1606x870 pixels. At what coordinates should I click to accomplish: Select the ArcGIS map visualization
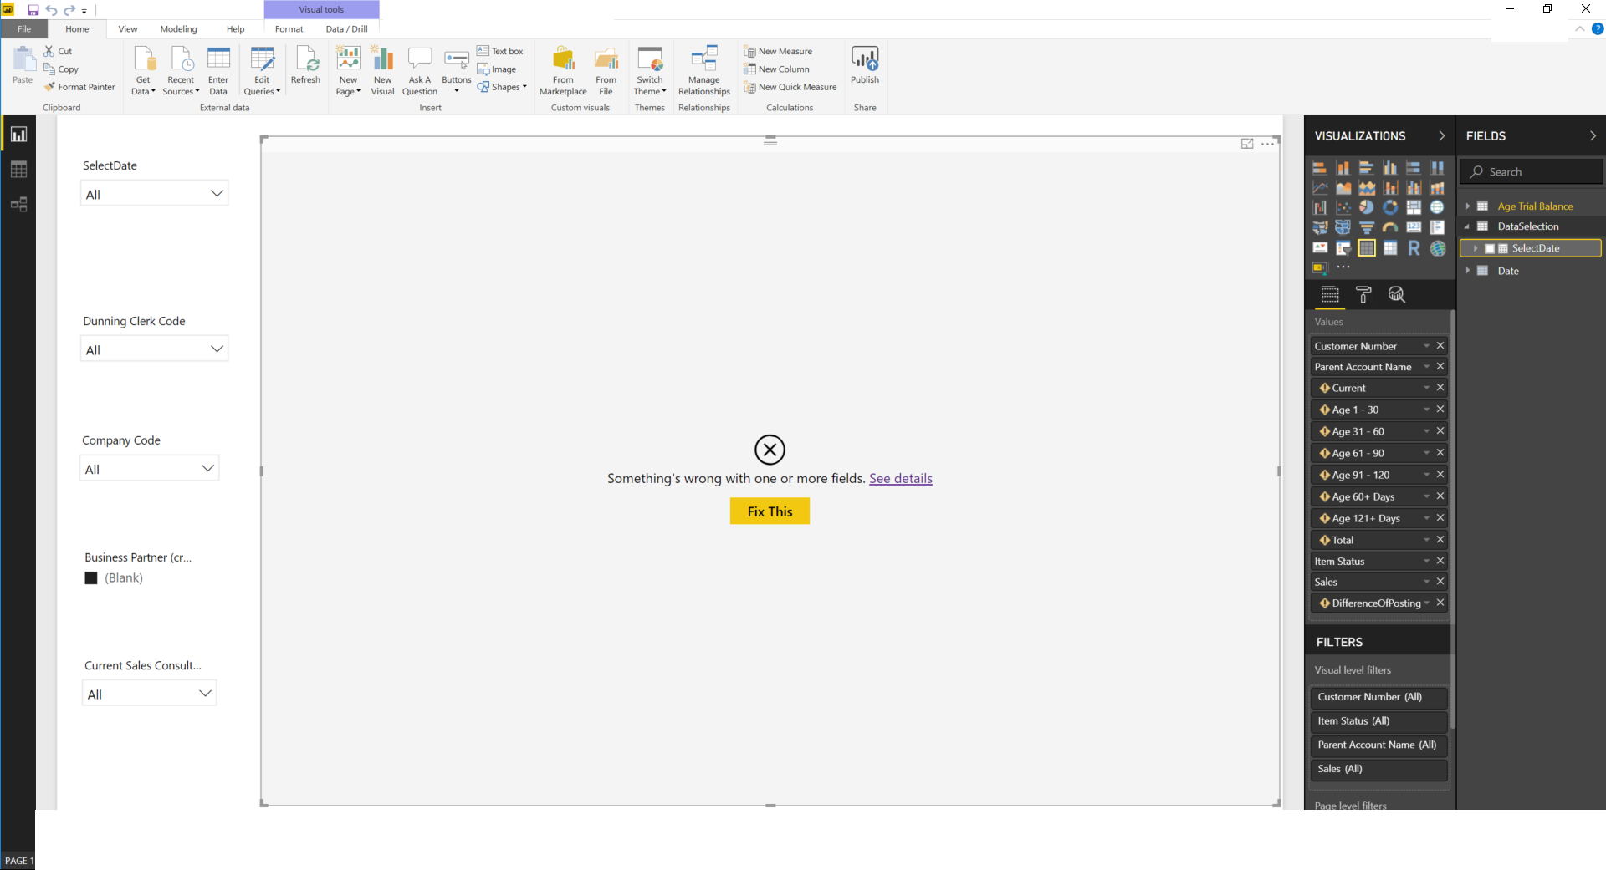pyautogui.click(x=1437, y=248)
